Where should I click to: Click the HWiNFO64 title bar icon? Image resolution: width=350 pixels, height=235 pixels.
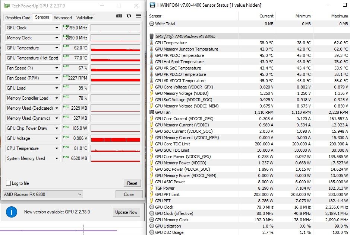[x=152, y=5]
